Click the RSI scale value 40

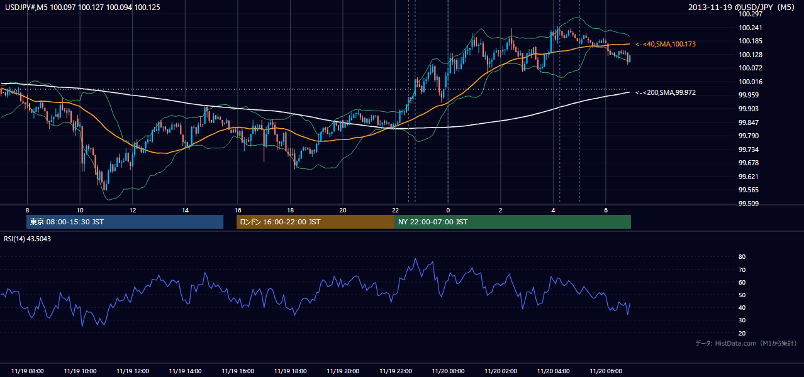pos(742,307)
